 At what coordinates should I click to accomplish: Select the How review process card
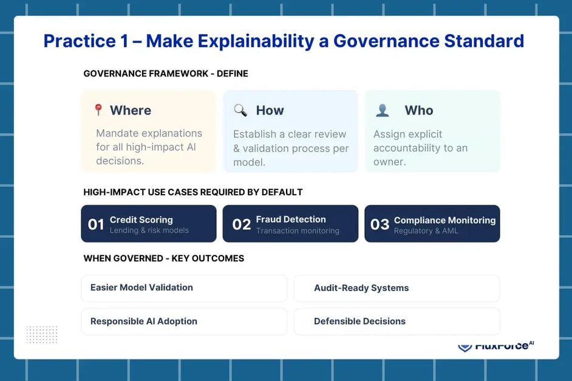pos(290,132)
